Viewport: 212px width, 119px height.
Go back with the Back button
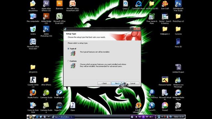(104, 83)
